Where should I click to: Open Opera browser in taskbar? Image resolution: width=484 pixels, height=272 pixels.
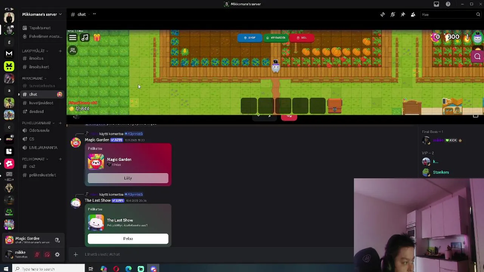point(116,269)
